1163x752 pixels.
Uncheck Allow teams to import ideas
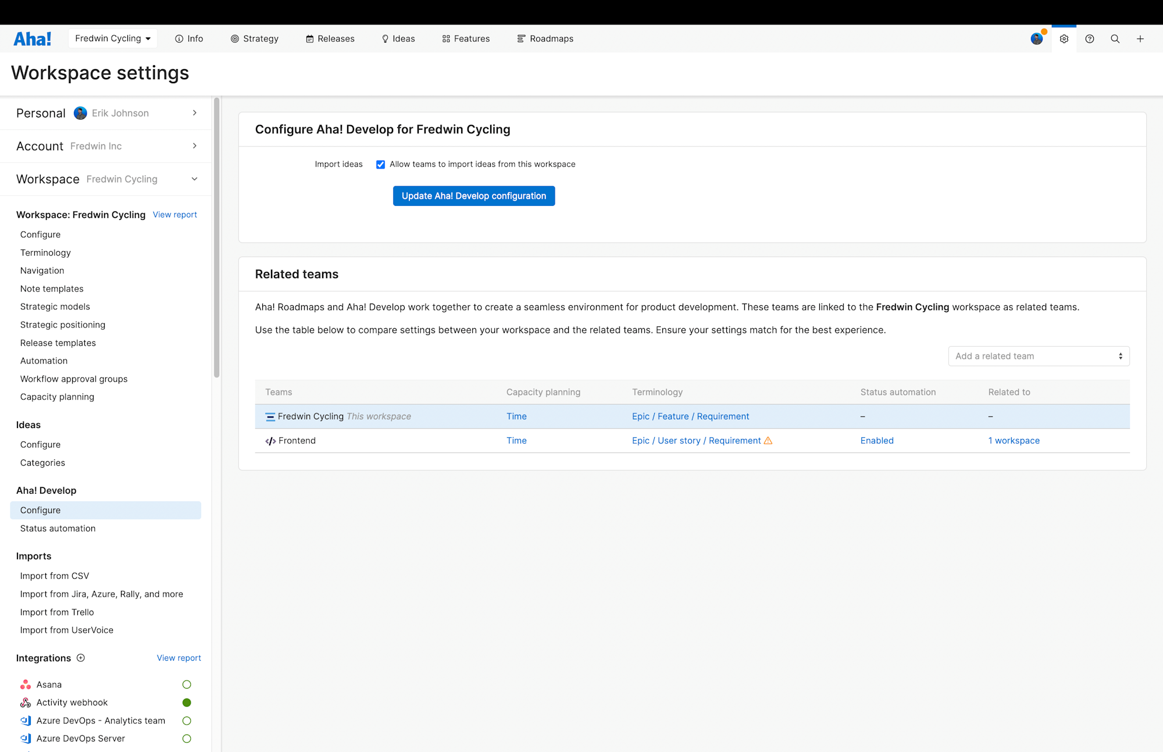pyautogui.click(x=380, y=165)
